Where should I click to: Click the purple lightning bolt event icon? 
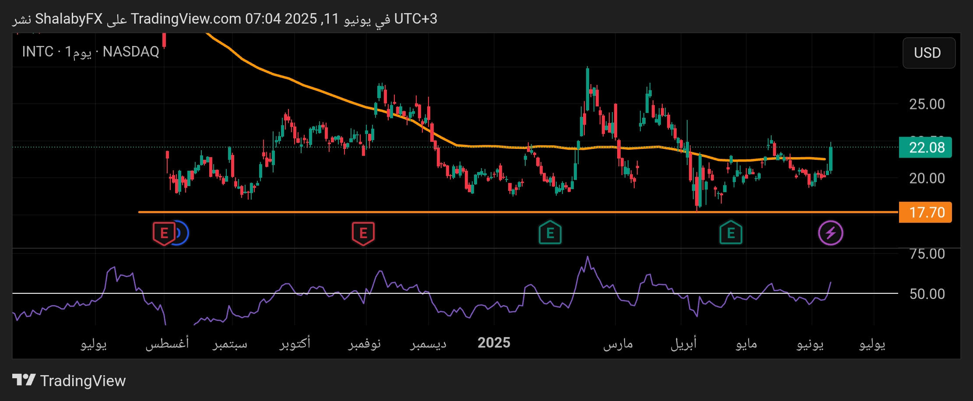pyautogui.click(x=831, y=233)
